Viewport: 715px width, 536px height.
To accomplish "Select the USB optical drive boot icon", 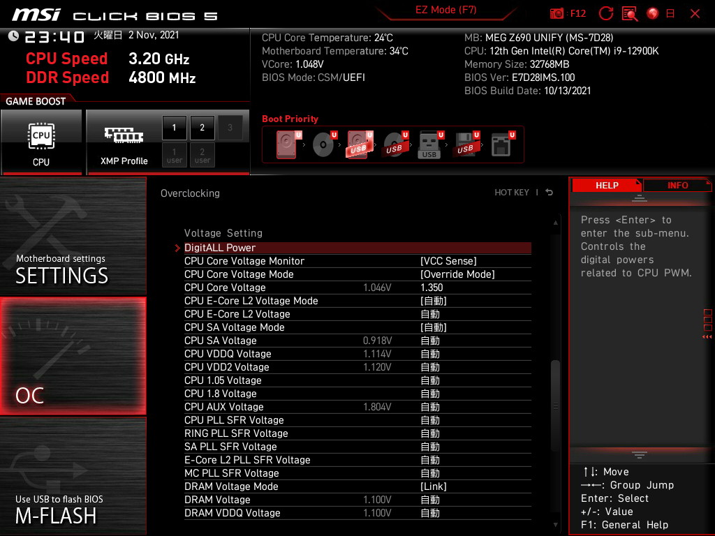I will [x=395, y=144].
